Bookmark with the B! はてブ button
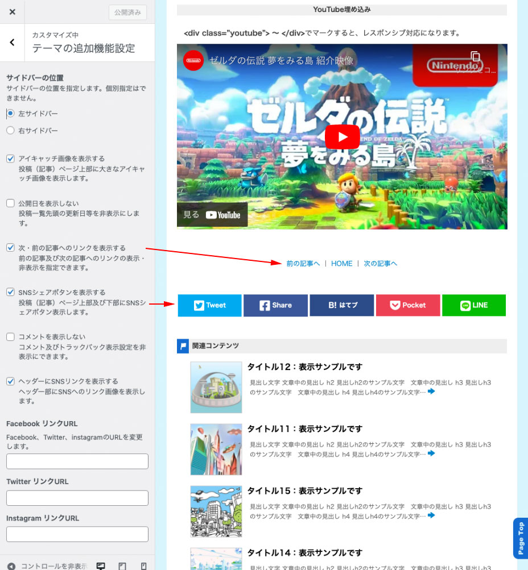 [x=342, y=305]
